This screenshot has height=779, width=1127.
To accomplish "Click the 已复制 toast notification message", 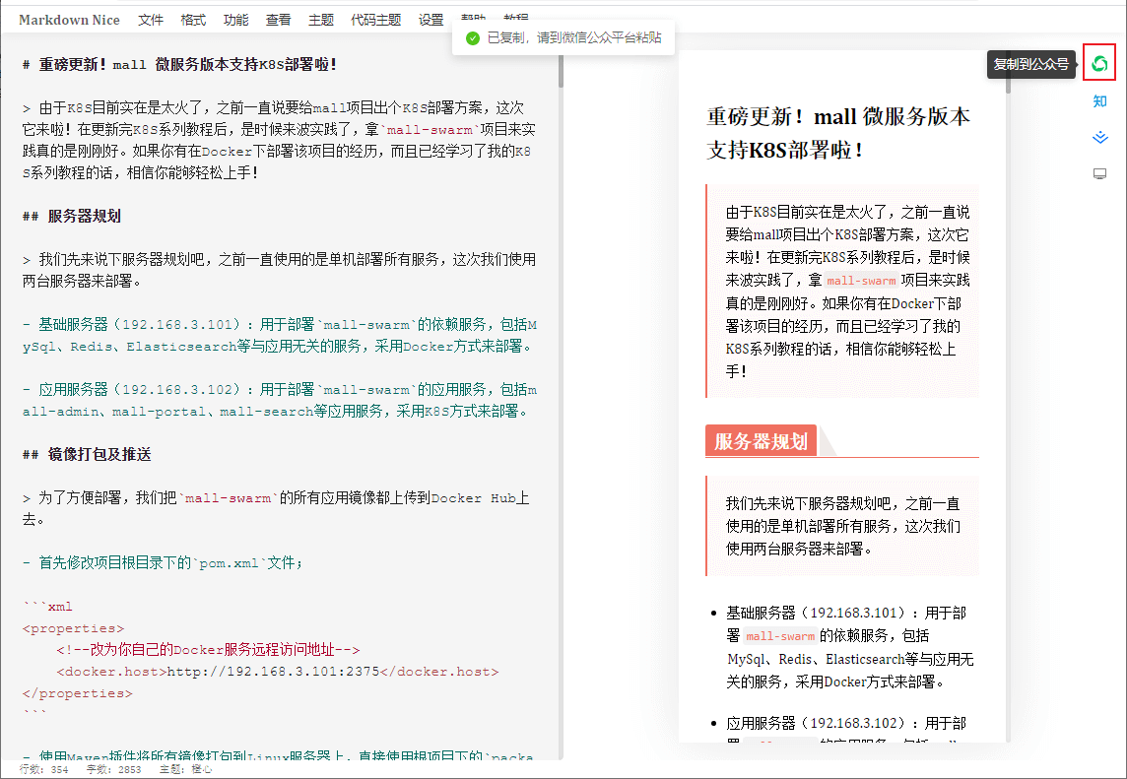I will click(563, 37).
